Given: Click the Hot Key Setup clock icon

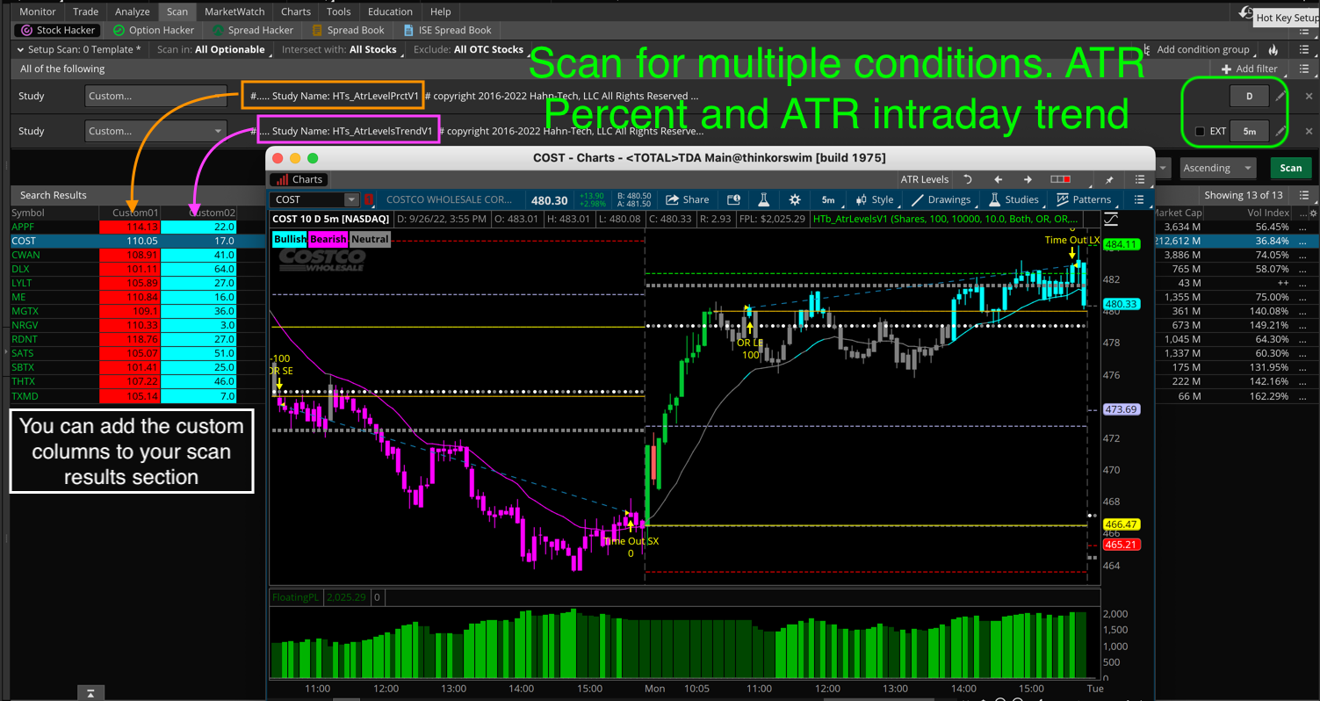Looking at the screenshot, I should (x=1246, y=13).
